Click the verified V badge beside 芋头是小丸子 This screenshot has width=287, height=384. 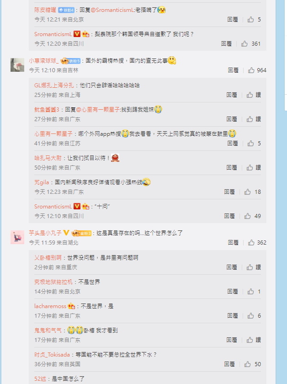point(66,233)
